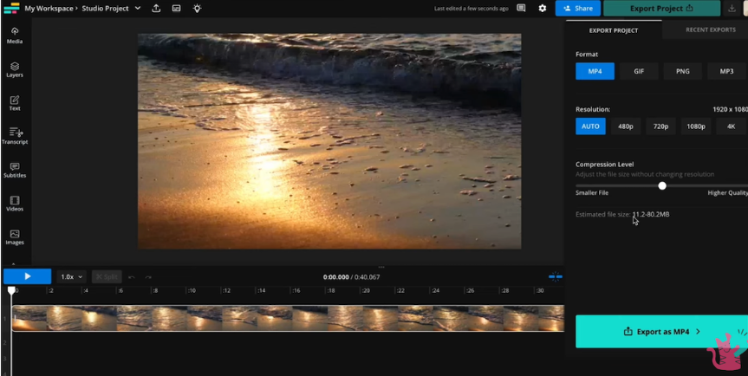Select the Text tool in sidebar

[15, 103]
